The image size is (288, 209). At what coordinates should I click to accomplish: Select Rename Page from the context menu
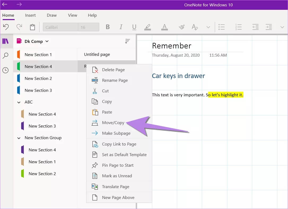tap(115, 80)
